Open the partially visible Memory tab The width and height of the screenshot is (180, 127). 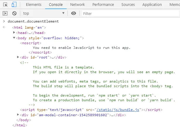[x=175, y=5]
